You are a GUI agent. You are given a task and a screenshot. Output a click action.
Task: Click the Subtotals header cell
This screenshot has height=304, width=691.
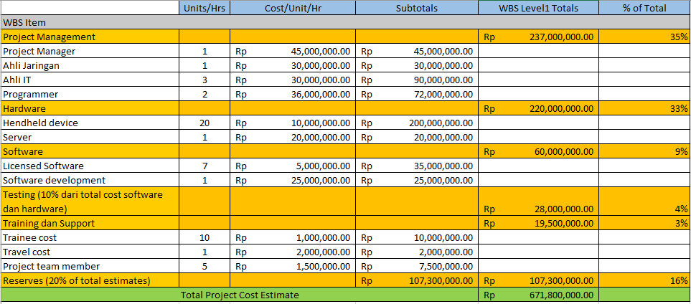pos(417,7)
